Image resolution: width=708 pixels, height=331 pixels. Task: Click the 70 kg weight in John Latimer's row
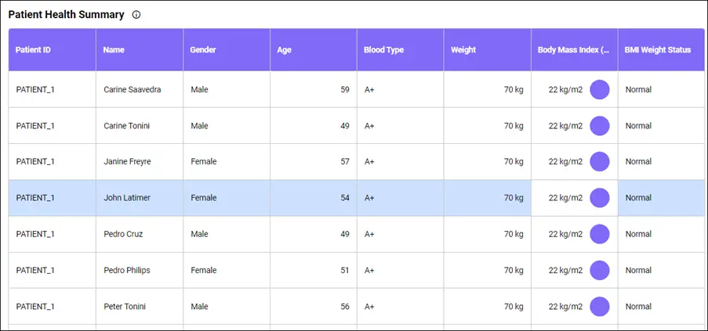point(514,198)
